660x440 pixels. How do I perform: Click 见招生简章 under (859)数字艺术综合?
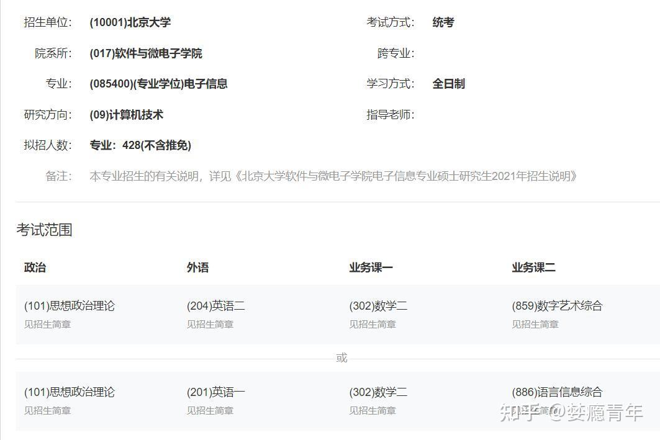pos(535,325)
